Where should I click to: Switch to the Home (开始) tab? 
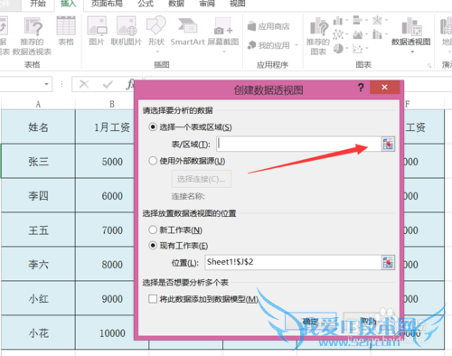38,4
